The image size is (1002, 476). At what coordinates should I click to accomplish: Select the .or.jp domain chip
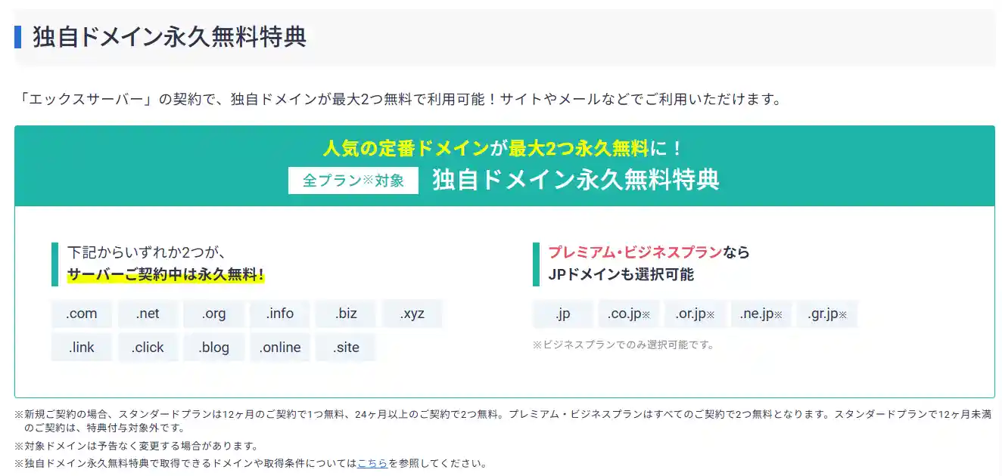pos(695,314)
